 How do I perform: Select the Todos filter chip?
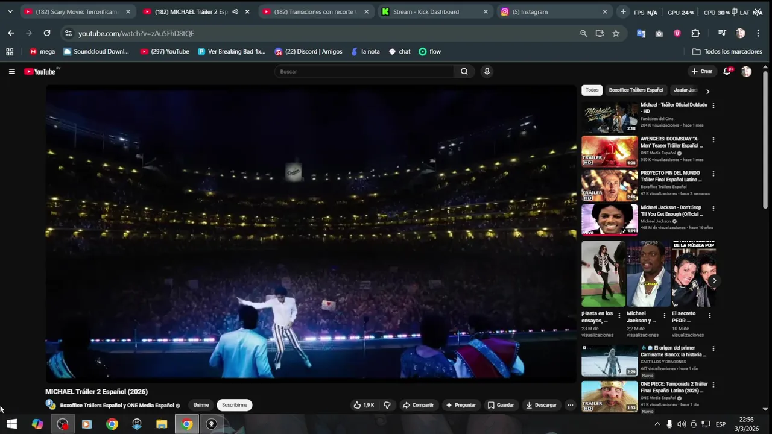(x=592, y=90)
